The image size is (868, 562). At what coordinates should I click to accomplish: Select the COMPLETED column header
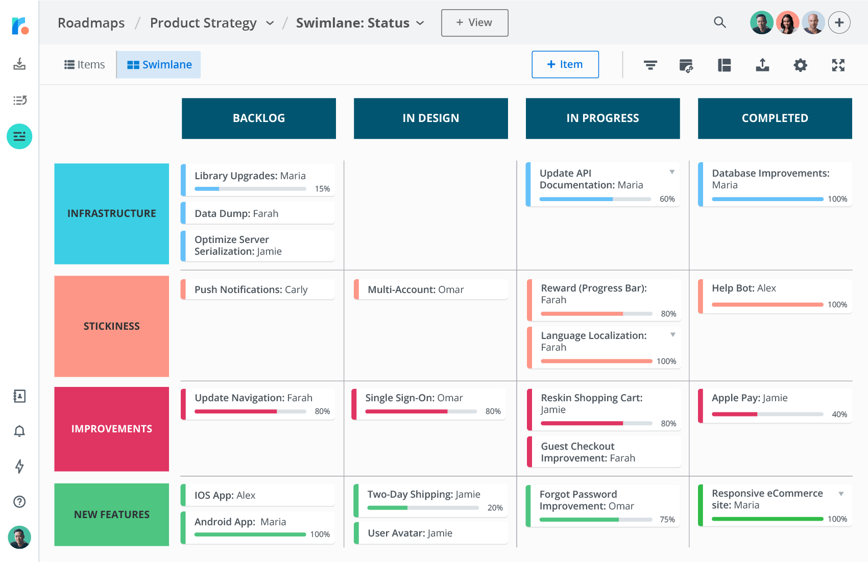[x=775, y=118]
